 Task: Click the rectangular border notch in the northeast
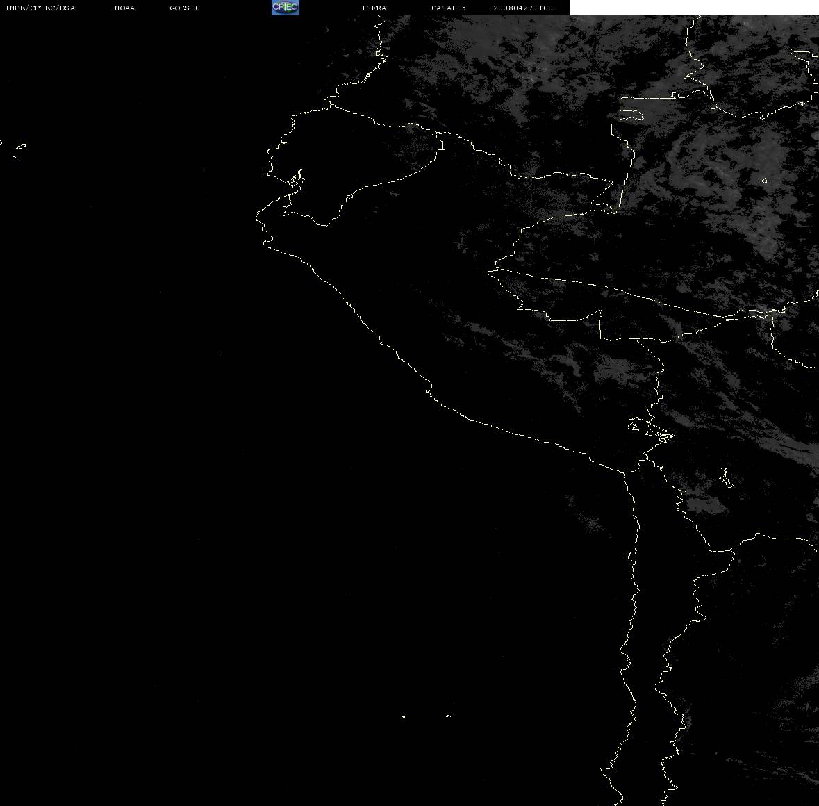[x=631, y=108]
